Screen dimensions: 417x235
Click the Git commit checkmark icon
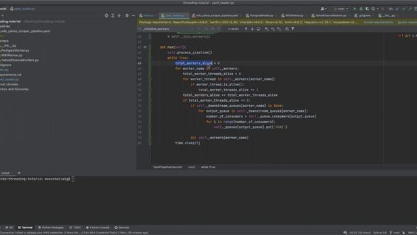pos(404,8)
